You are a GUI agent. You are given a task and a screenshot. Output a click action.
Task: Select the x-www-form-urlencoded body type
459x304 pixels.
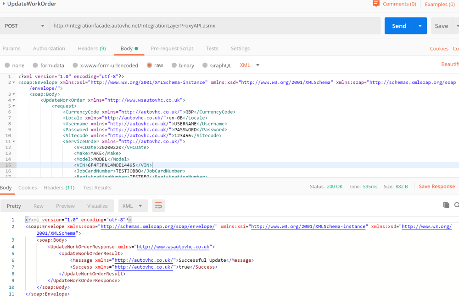click(75, 65)
